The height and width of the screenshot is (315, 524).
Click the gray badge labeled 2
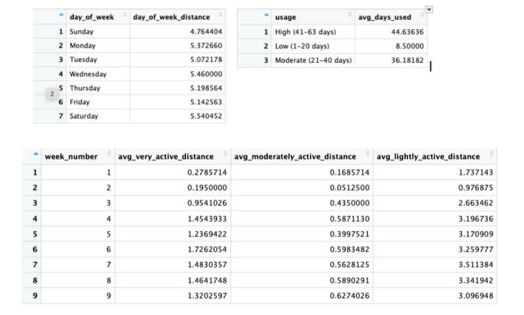click(52, 94)
